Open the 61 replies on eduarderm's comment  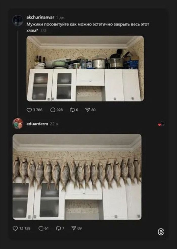click(41, 229)
